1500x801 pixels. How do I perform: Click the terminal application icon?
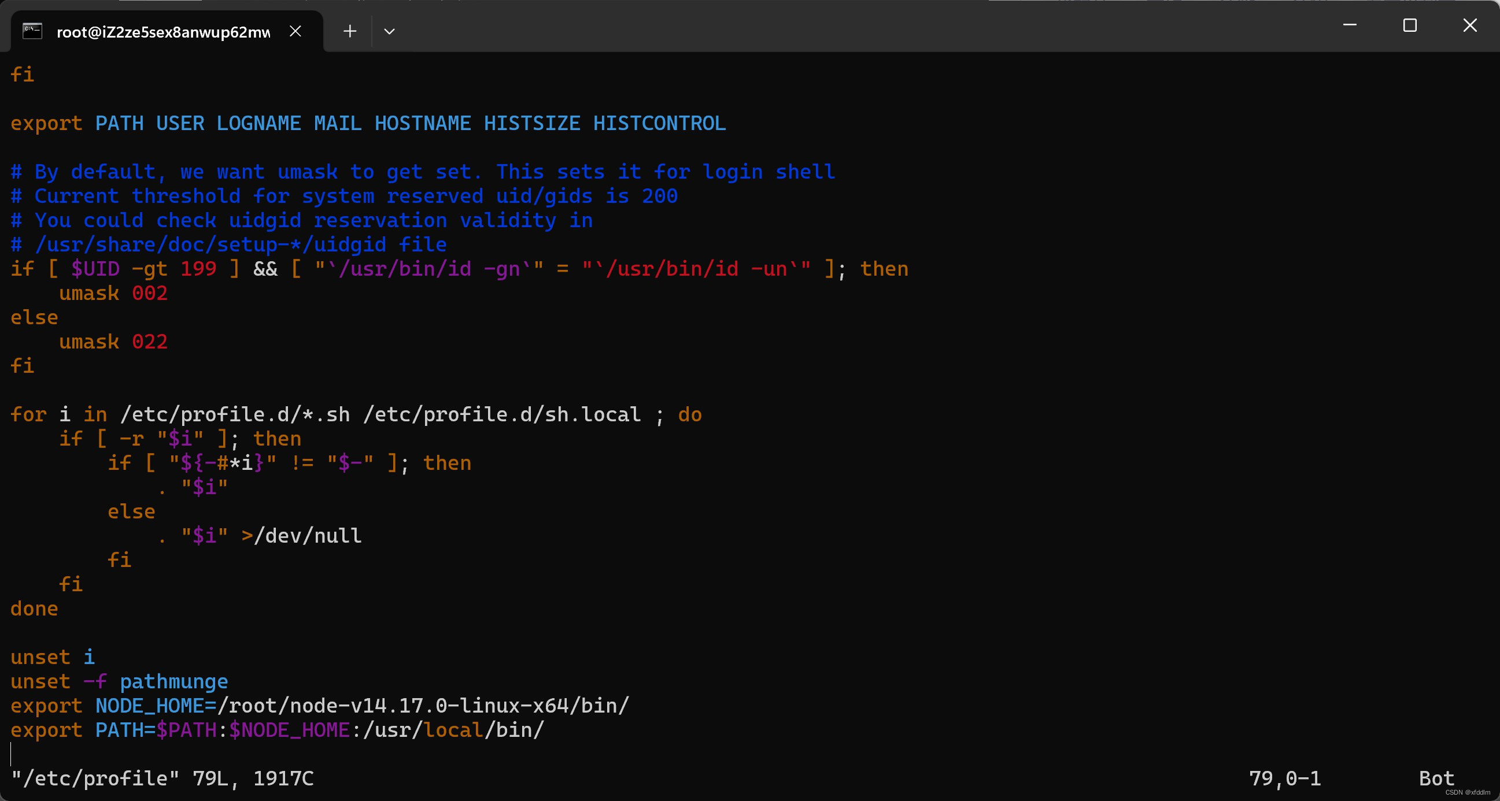tap(32, 31)
